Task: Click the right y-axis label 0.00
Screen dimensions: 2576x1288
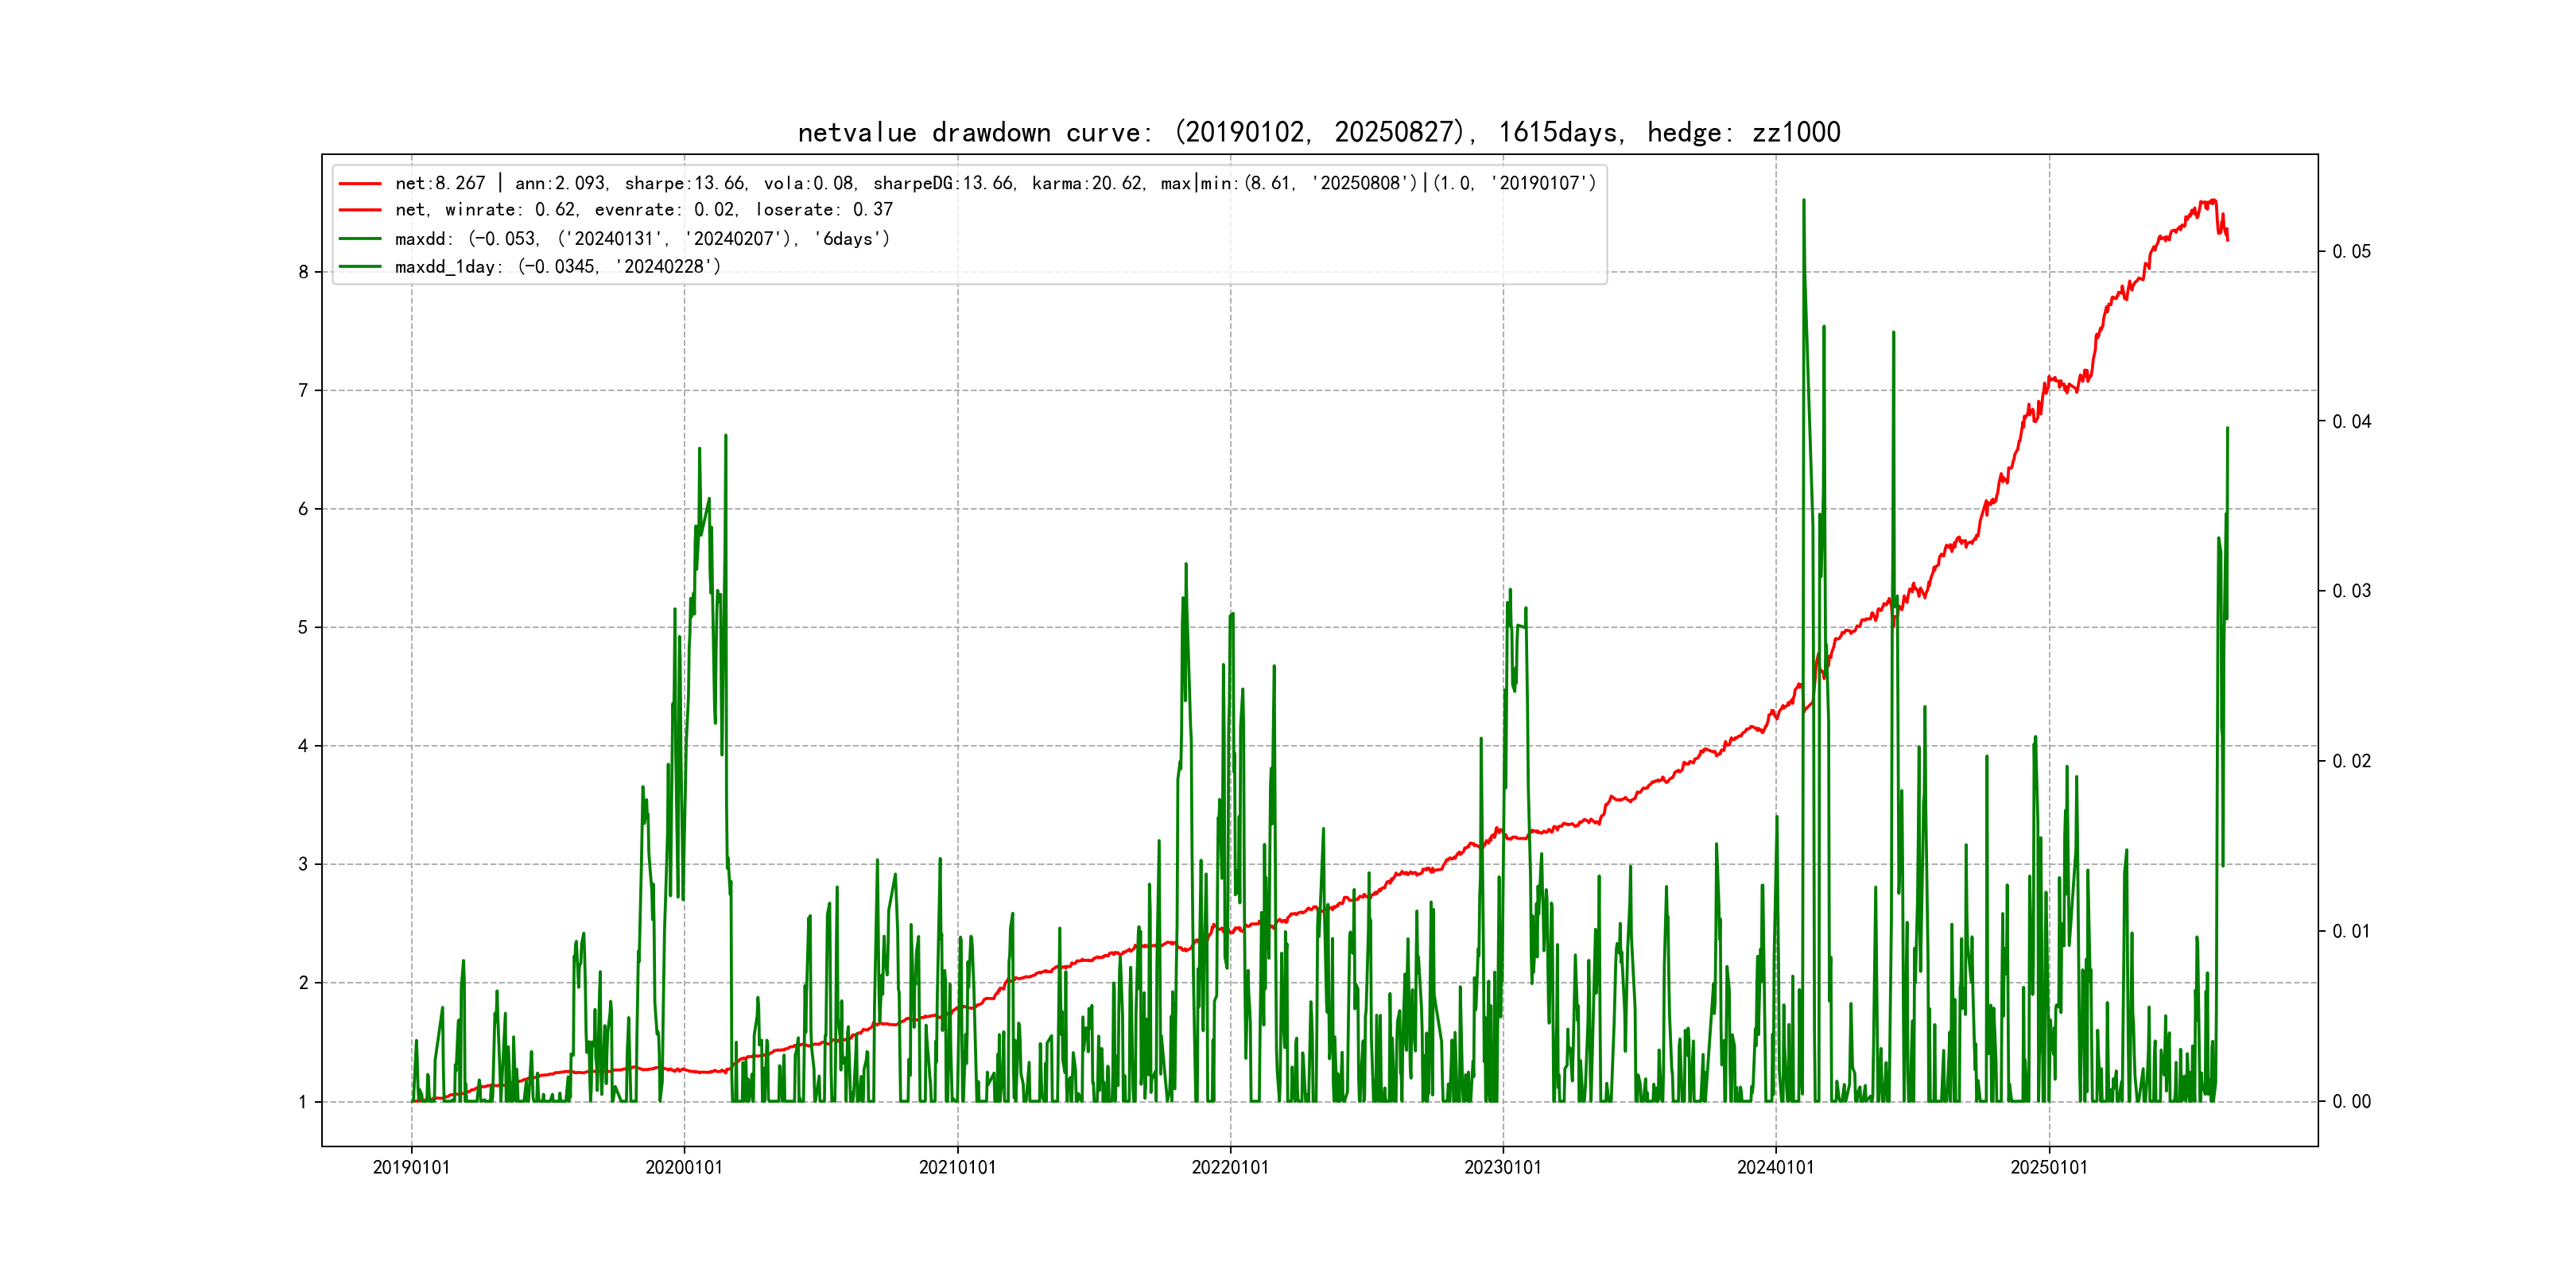Action: coord(2351,1102)
